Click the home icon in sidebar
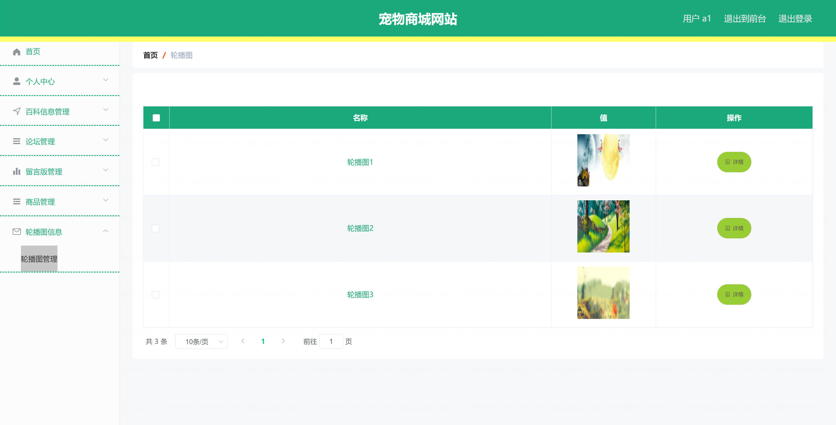Screen dimensions: 836x425 (x=17, y=52)
